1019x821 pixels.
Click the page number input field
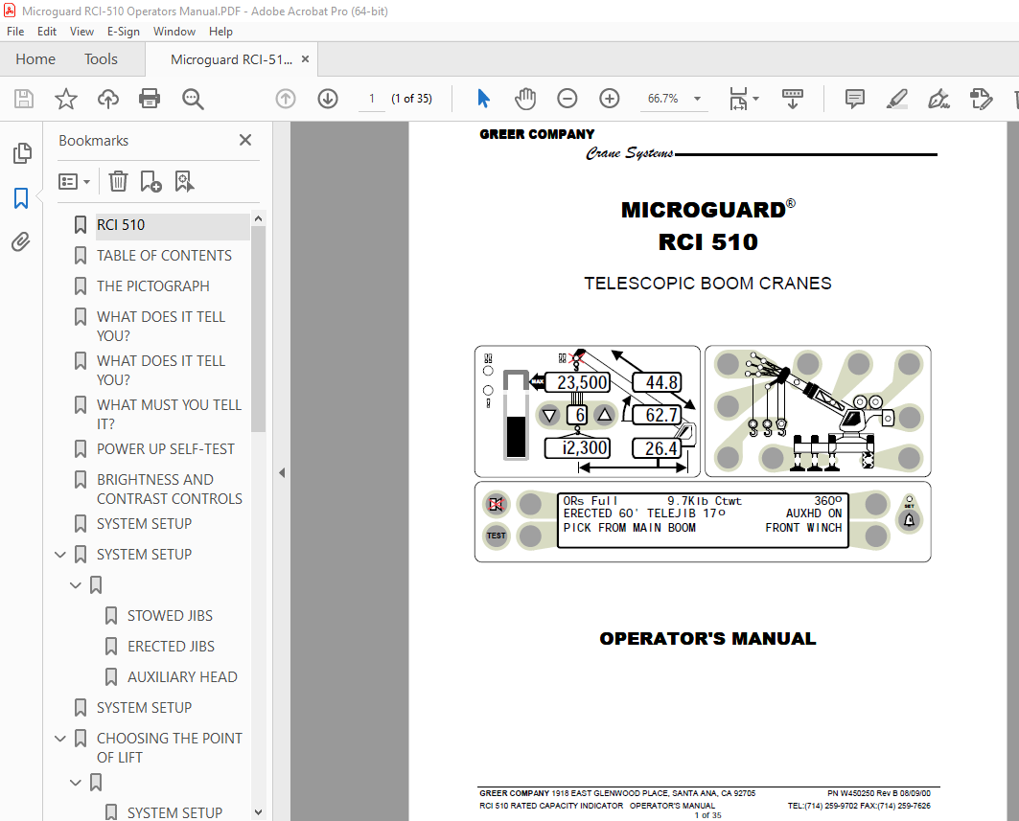pos(372,99)
